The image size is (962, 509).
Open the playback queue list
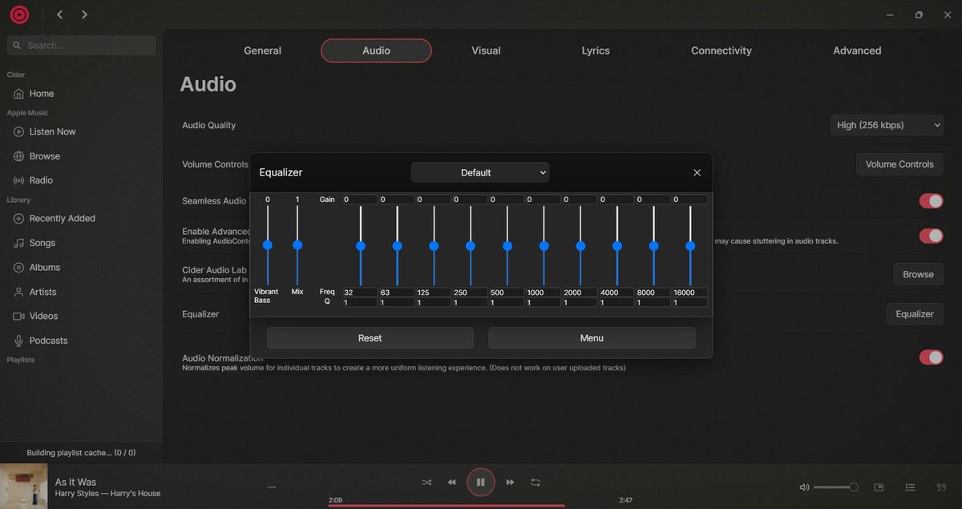point(910,487)
